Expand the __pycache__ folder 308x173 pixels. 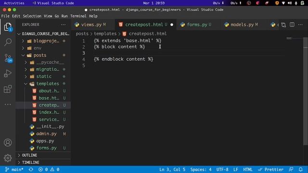tap(43, 62)
